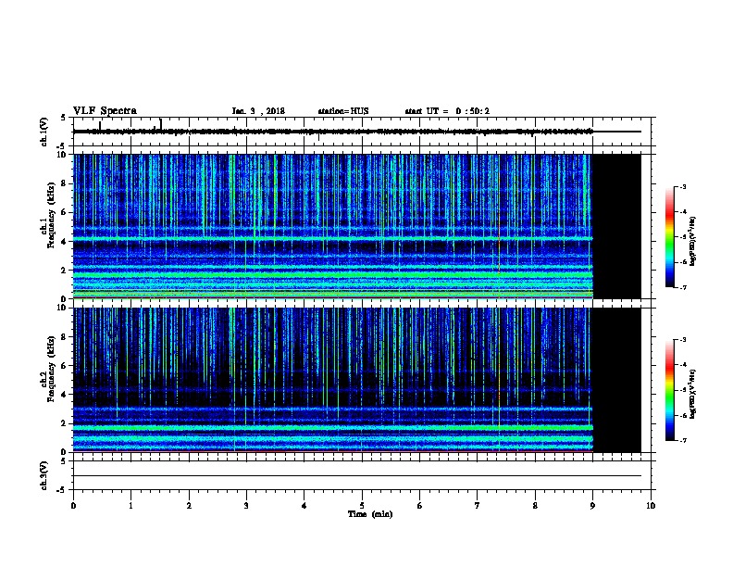Click the black no-data block in ch.1 spectrogram

tap(616, 226)
